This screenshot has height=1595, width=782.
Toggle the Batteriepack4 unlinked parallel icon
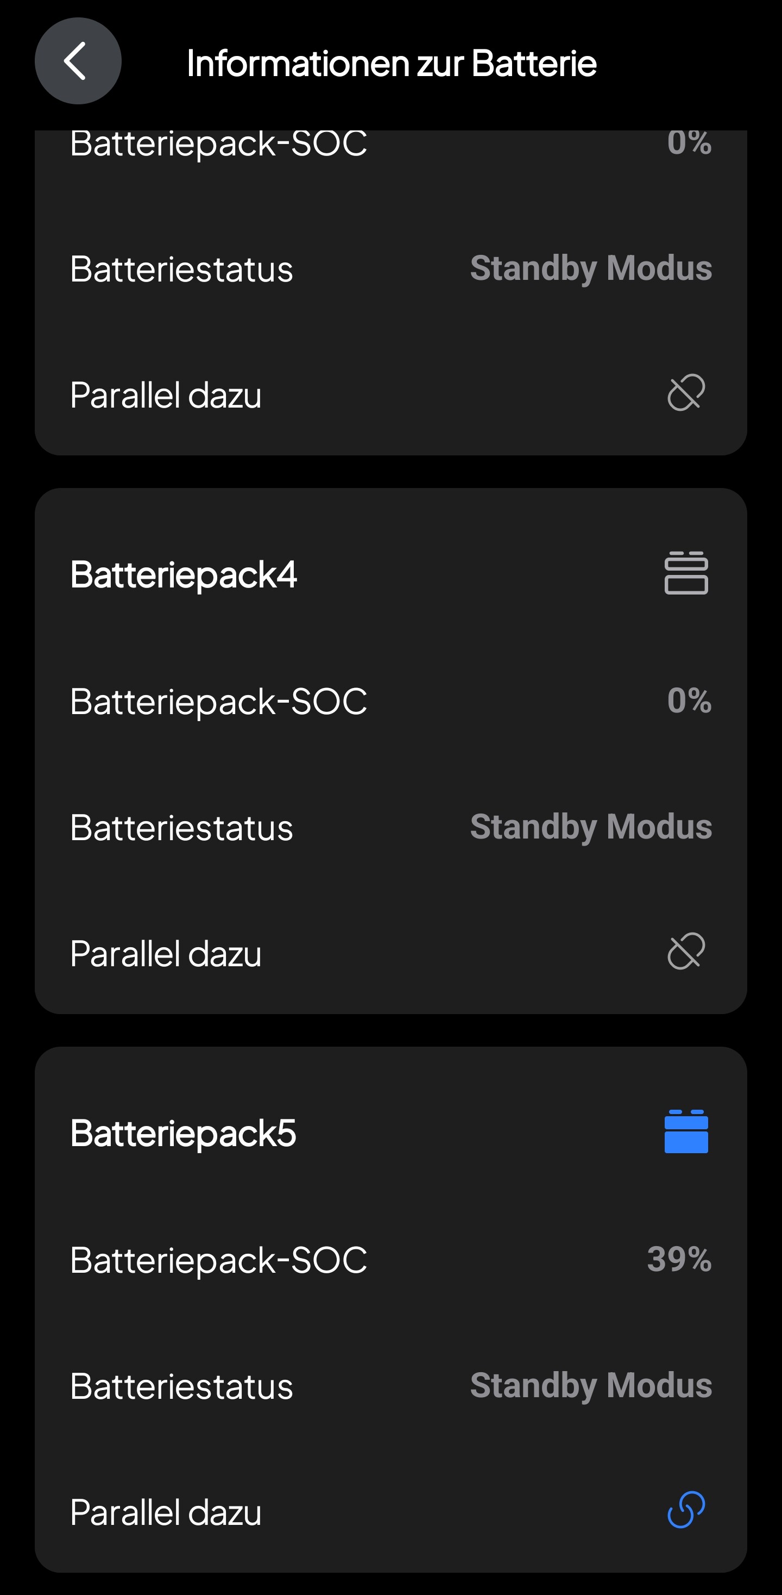click(686, 951)
